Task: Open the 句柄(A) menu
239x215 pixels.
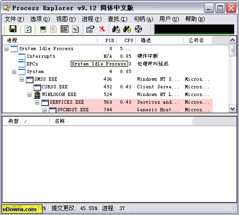Action: (x=143, y=19)
